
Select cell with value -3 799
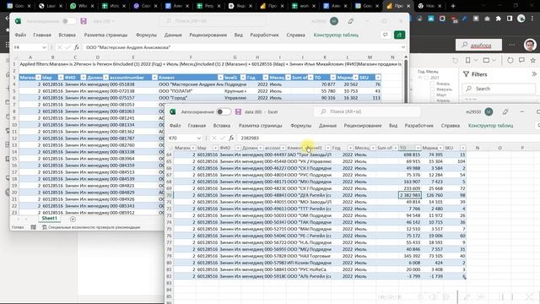[410, 276]
